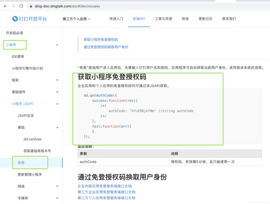
Task: Click the lock icon in address bar
Action: [x=31, y=6]
